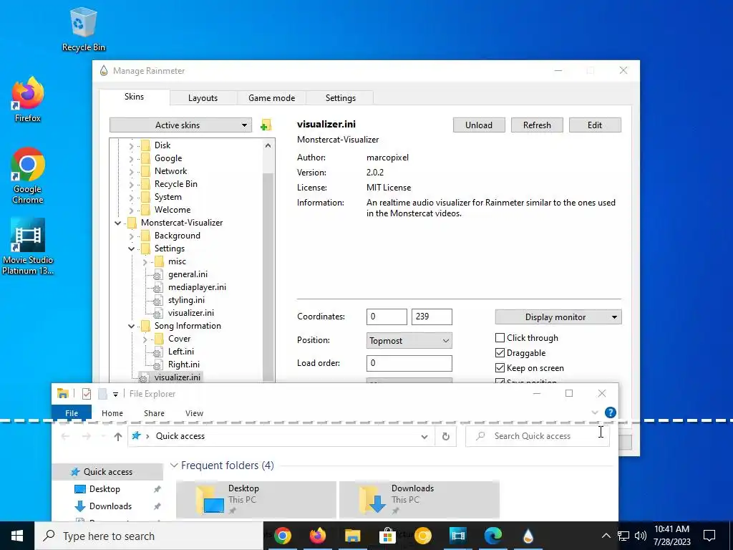Click the X coordinate field showing 0

(x=387, y=317)
